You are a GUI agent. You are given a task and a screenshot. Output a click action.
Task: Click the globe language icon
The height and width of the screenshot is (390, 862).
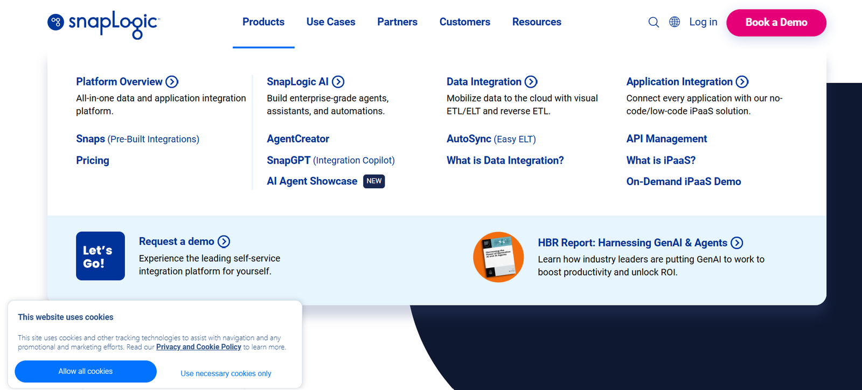tap(675, 22)
